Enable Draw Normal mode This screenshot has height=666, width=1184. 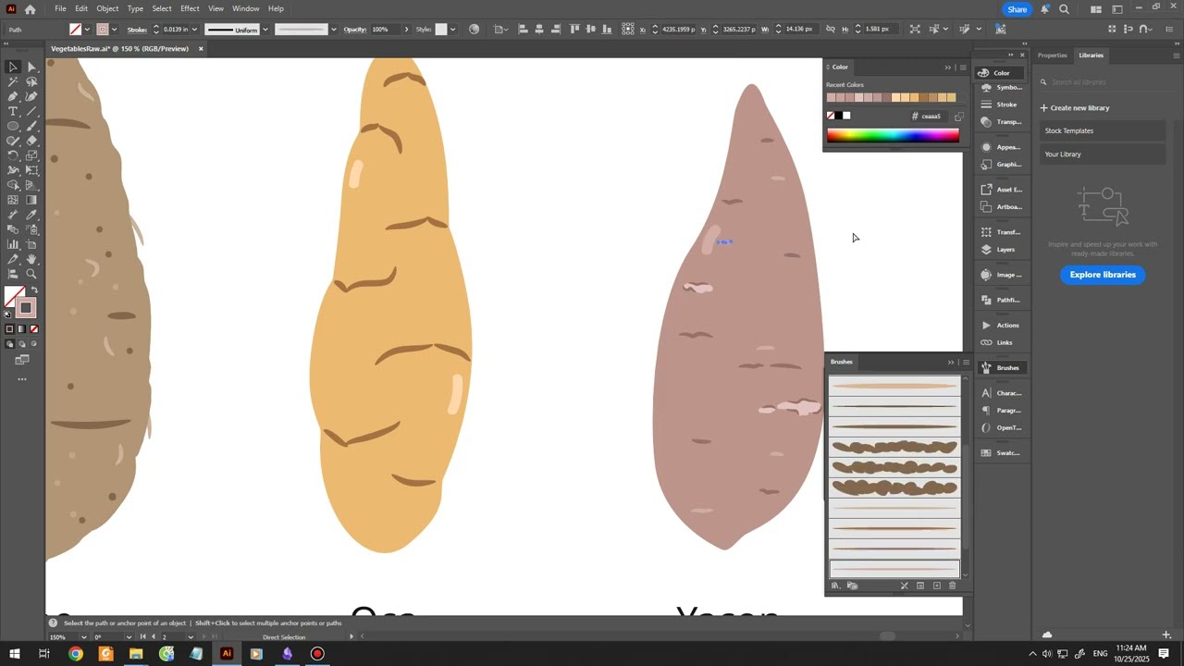point(10,344)
